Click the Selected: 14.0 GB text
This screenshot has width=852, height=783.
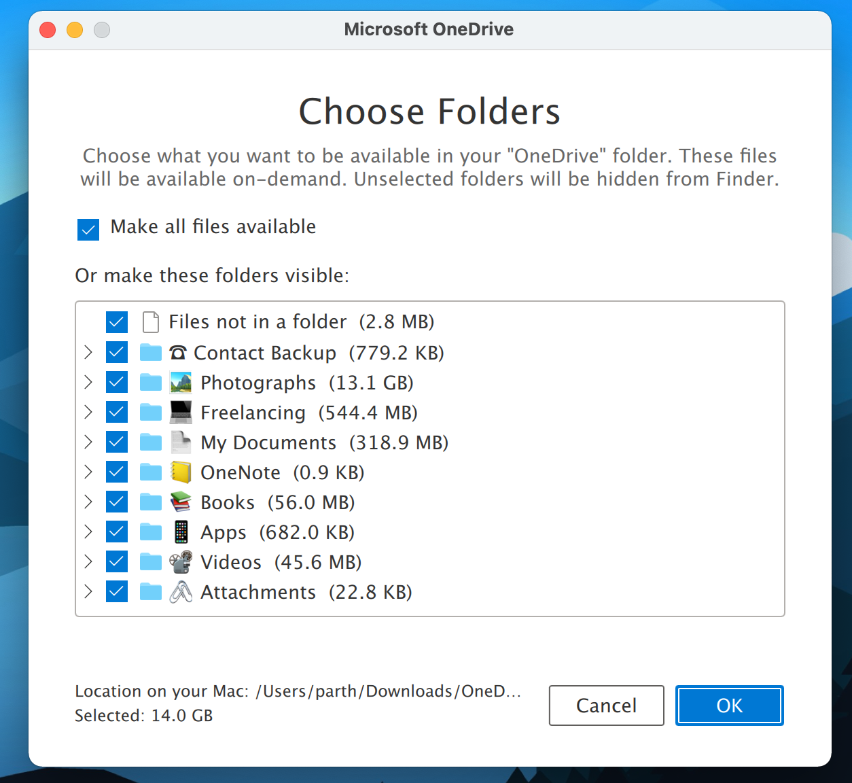[144, 716]
